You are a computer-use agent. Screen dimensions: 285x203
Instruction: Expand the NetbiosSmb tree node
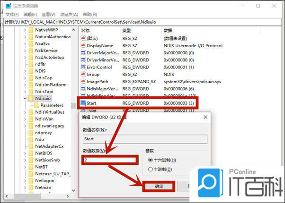(25, 160)
